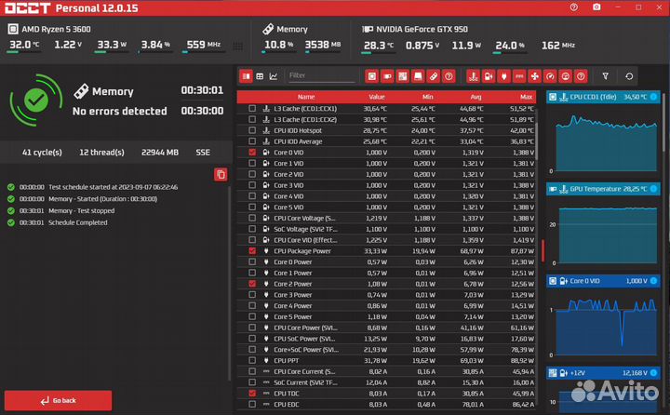Uncheck the CPU Package Power checkbox
The height and width of the screenshot is (415, 670).
click(x=252, y=251)
